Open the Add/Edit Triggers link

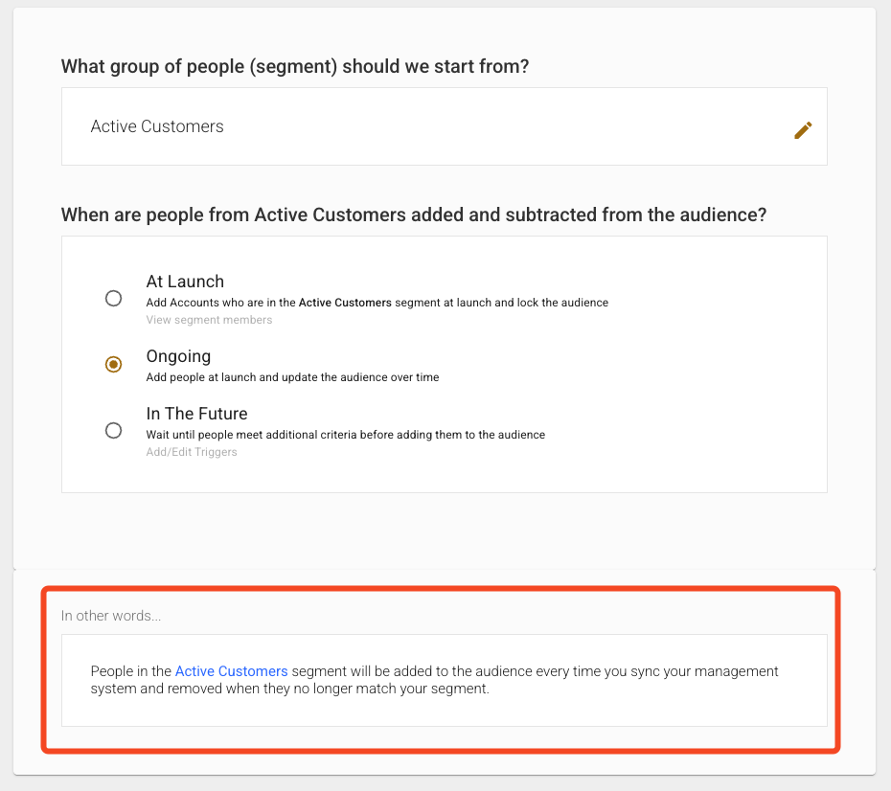click(192, 452)
